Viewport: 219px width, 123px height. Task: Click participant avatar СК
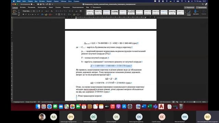(116, 117)
